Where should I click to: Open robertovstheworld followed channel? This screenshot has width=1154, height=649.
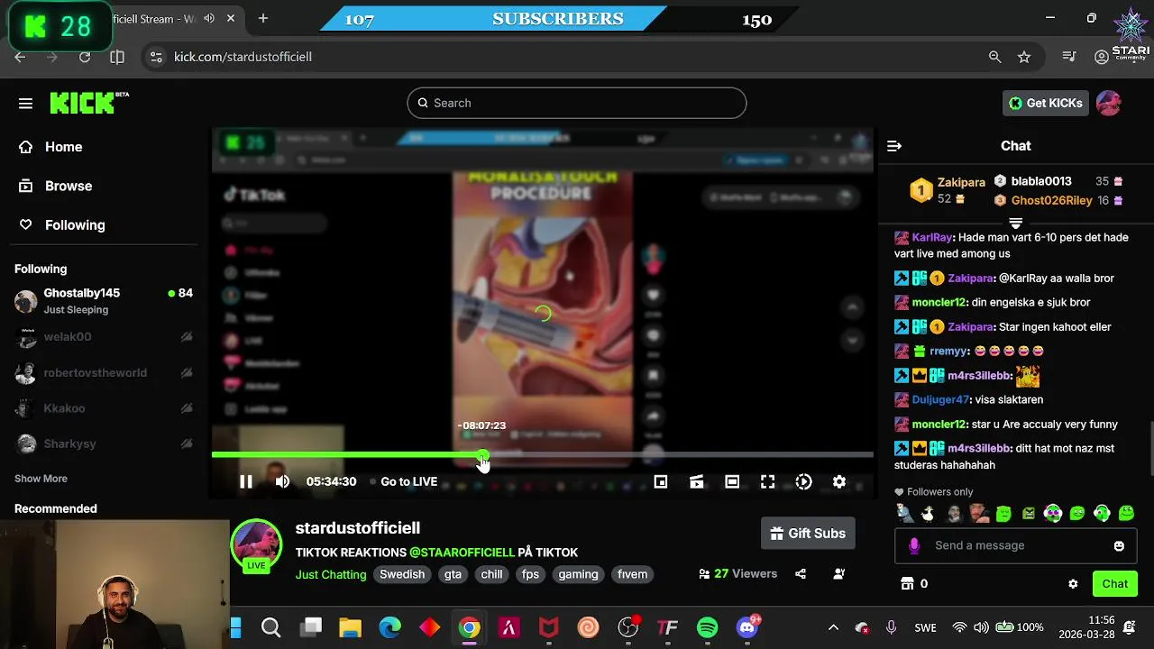105,372
